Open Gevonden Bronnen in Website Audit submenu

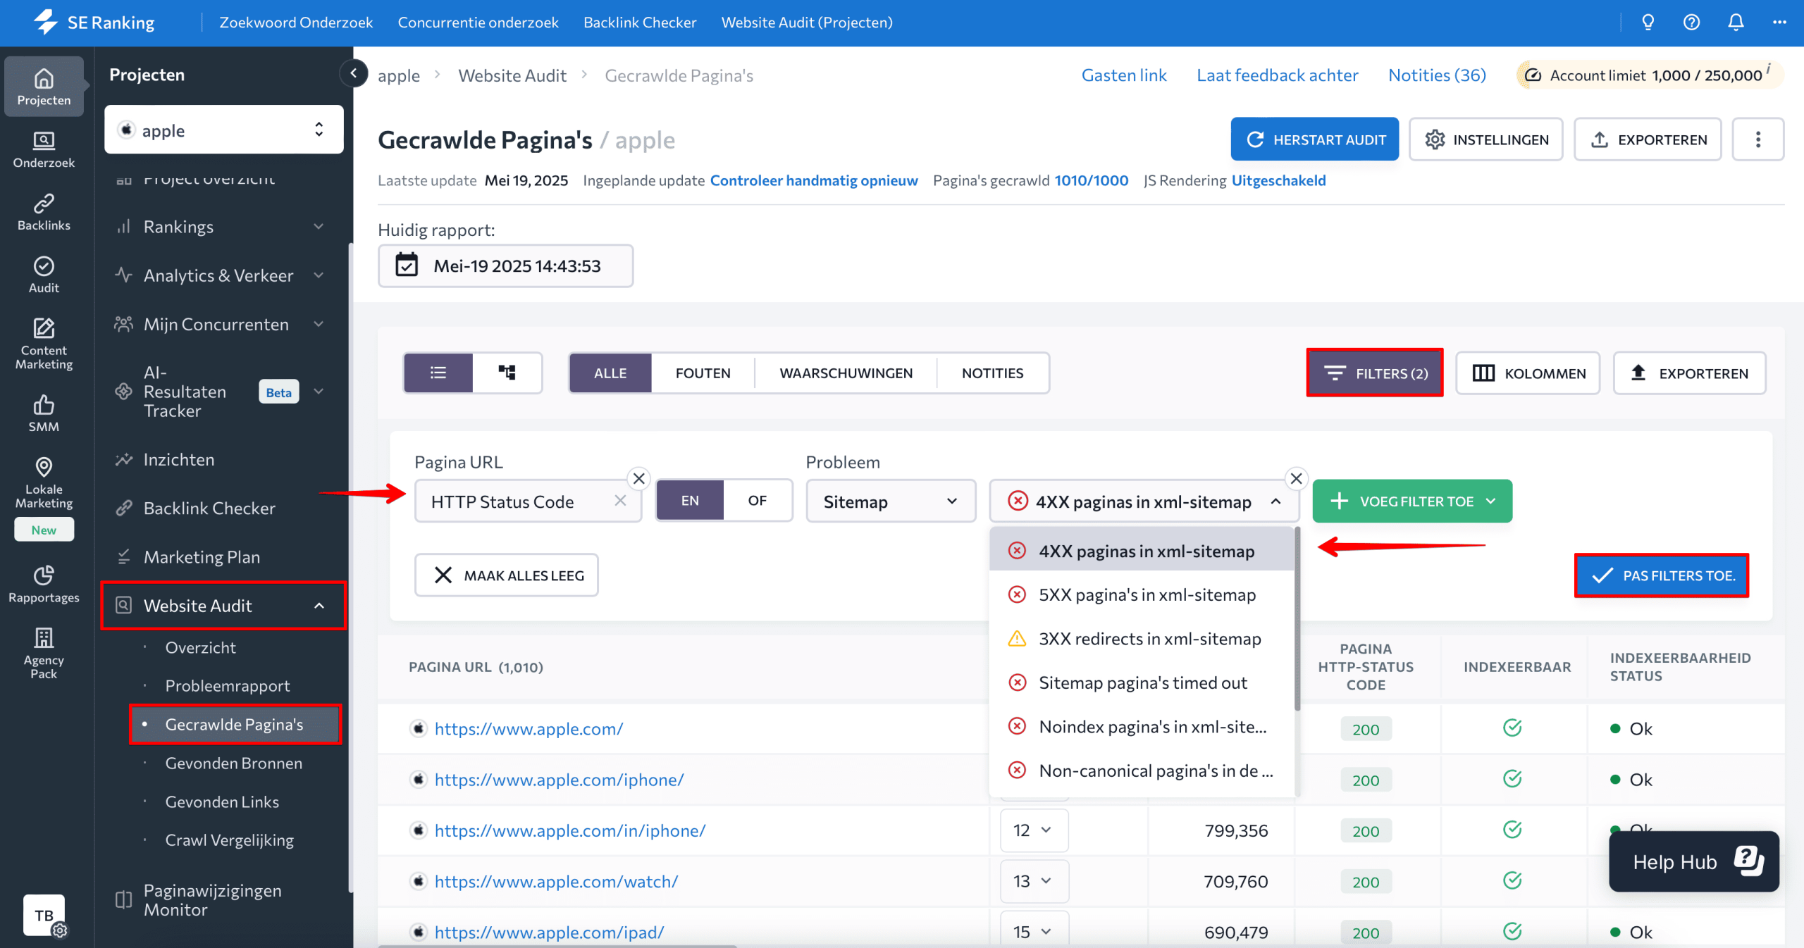coord(233,763)
